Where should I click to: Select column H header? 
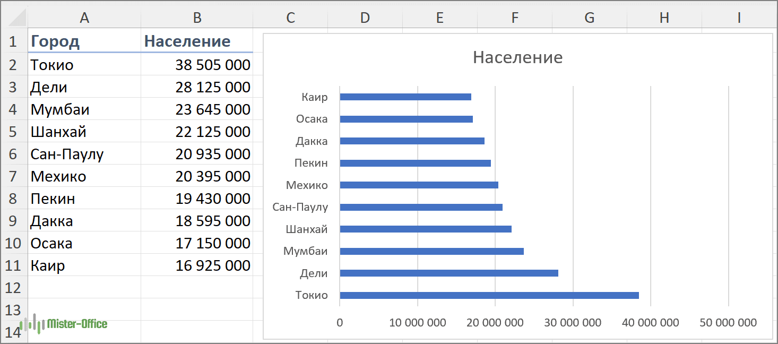[664, 18]
